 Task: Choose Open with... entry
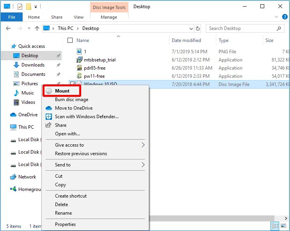pos(68,134)
